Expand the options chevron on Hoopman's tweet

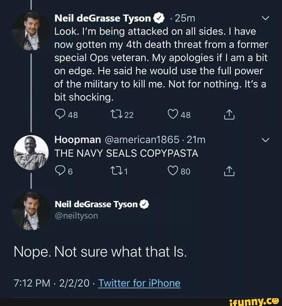(265, 140)
